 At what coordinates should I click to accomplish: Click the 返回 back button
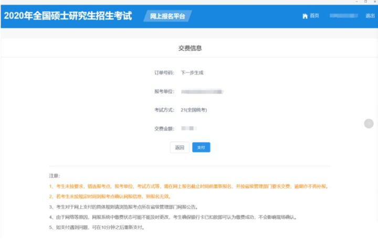180,147
